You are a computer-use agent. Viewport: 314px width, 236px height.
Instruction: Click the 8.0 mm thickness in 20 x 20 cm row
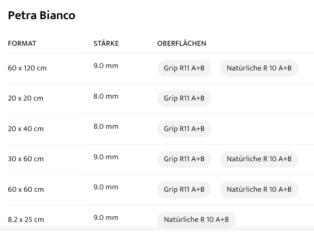pyautogui.click(x=105, y=96)
